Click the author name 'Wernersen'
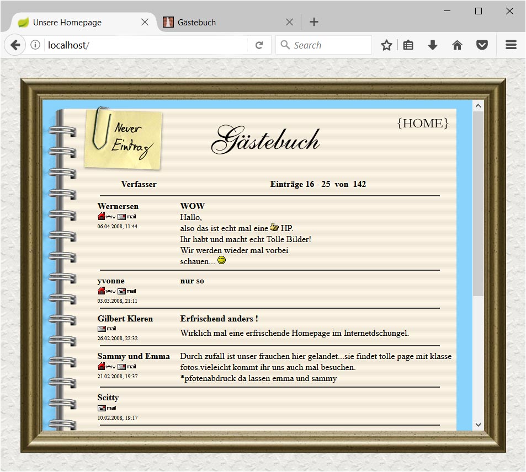Viewport: 526px width, 472px height. (118, 206)
